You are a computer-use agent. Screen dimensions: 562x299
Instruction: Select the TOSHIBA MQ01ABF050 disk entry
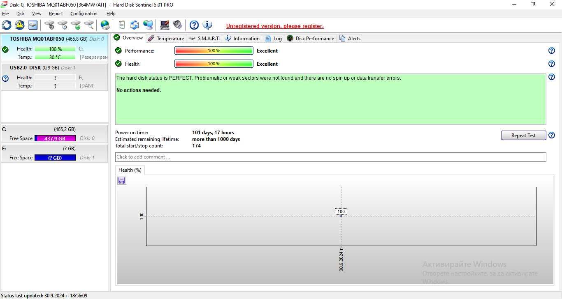[x=55, y=48]
